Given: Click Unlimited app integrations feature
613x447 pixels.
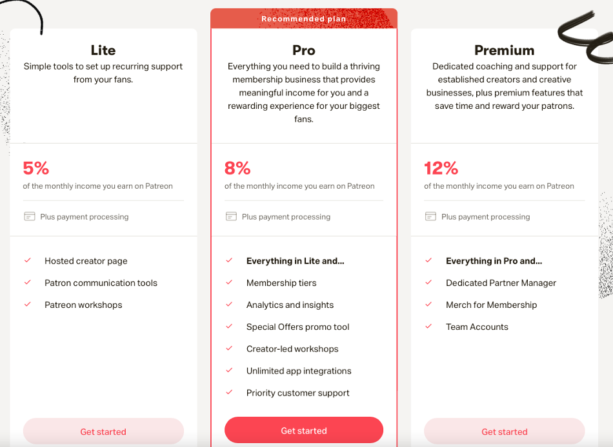Looking at the screenshot, I should (299, 371).
